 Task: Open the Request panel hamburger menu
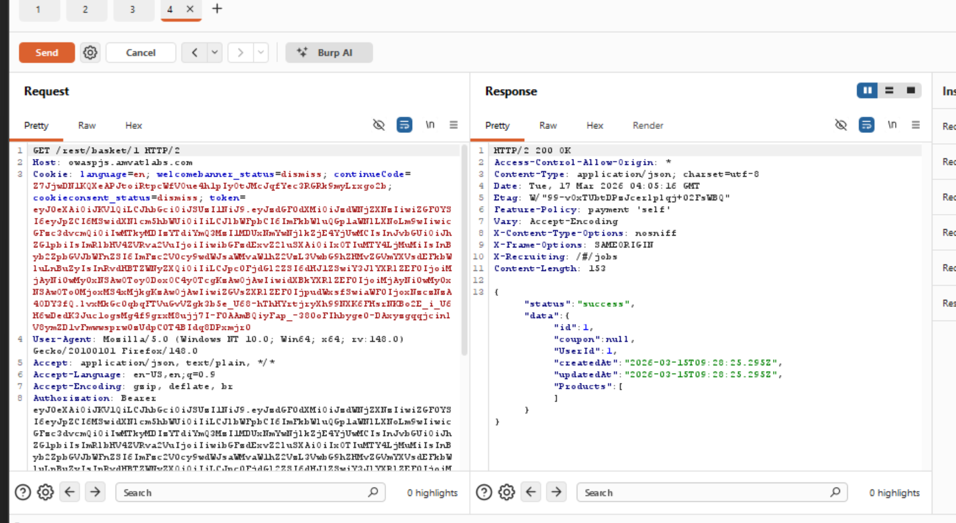pyautogui.click(x=453, y=125)
